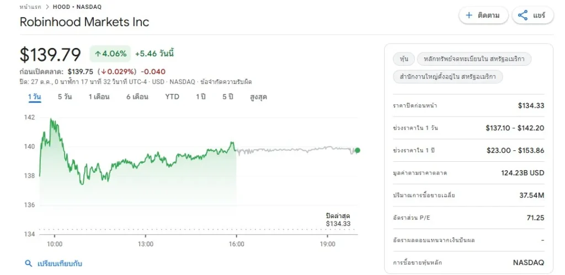Click the มูลค่าตามราคาตลาด row label

[x=420, y=173]
